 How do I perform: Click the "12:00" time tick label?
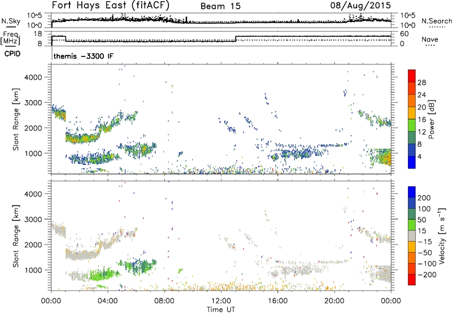point(221,301)
